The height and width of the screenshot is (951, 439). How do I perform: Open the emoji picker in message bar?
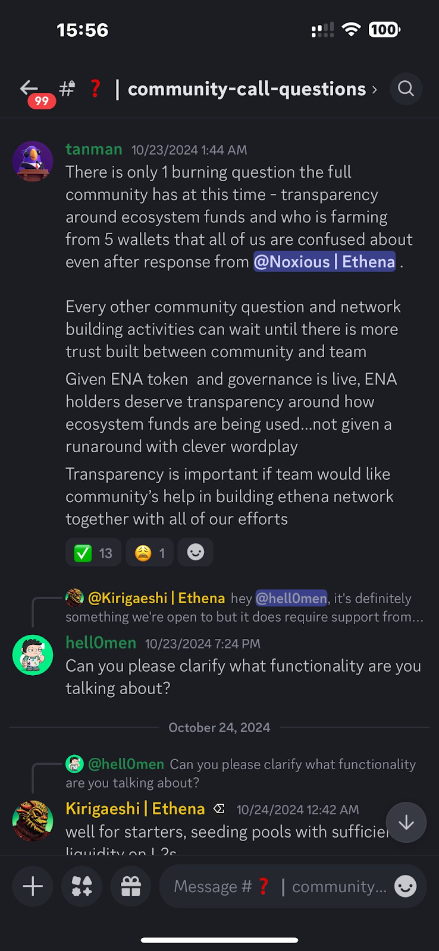click(x=405, y=886)
